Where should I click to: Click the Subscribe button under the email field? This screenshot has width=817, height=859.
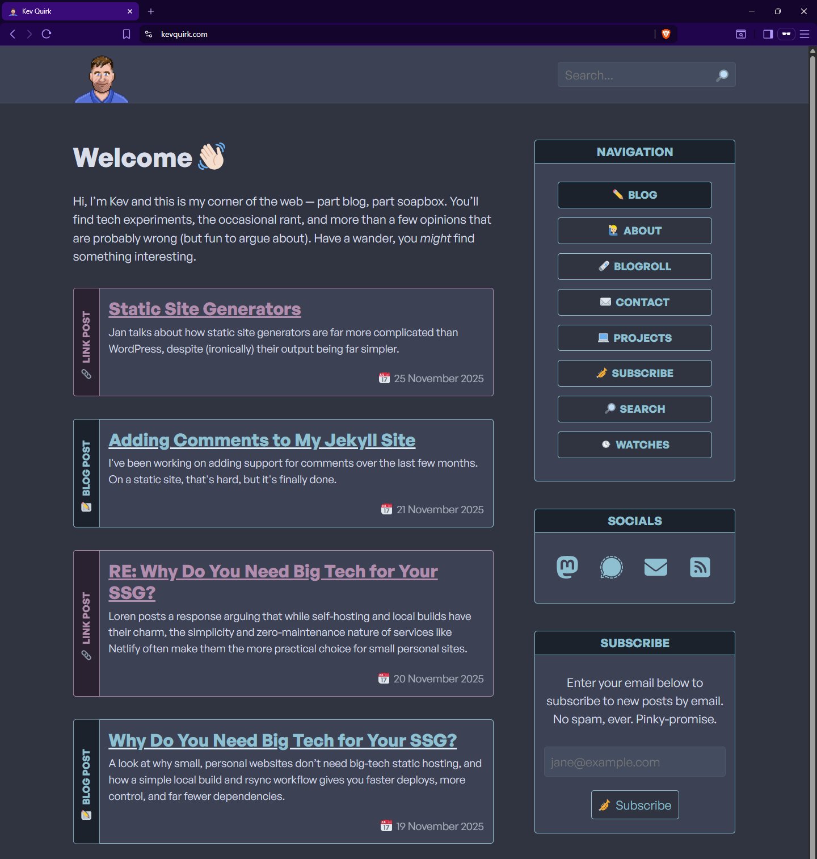(x=635, y=805)
